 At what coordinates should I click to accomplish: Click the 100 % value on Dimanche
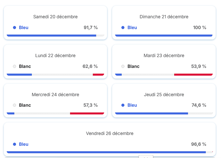(x=200, y=28)
